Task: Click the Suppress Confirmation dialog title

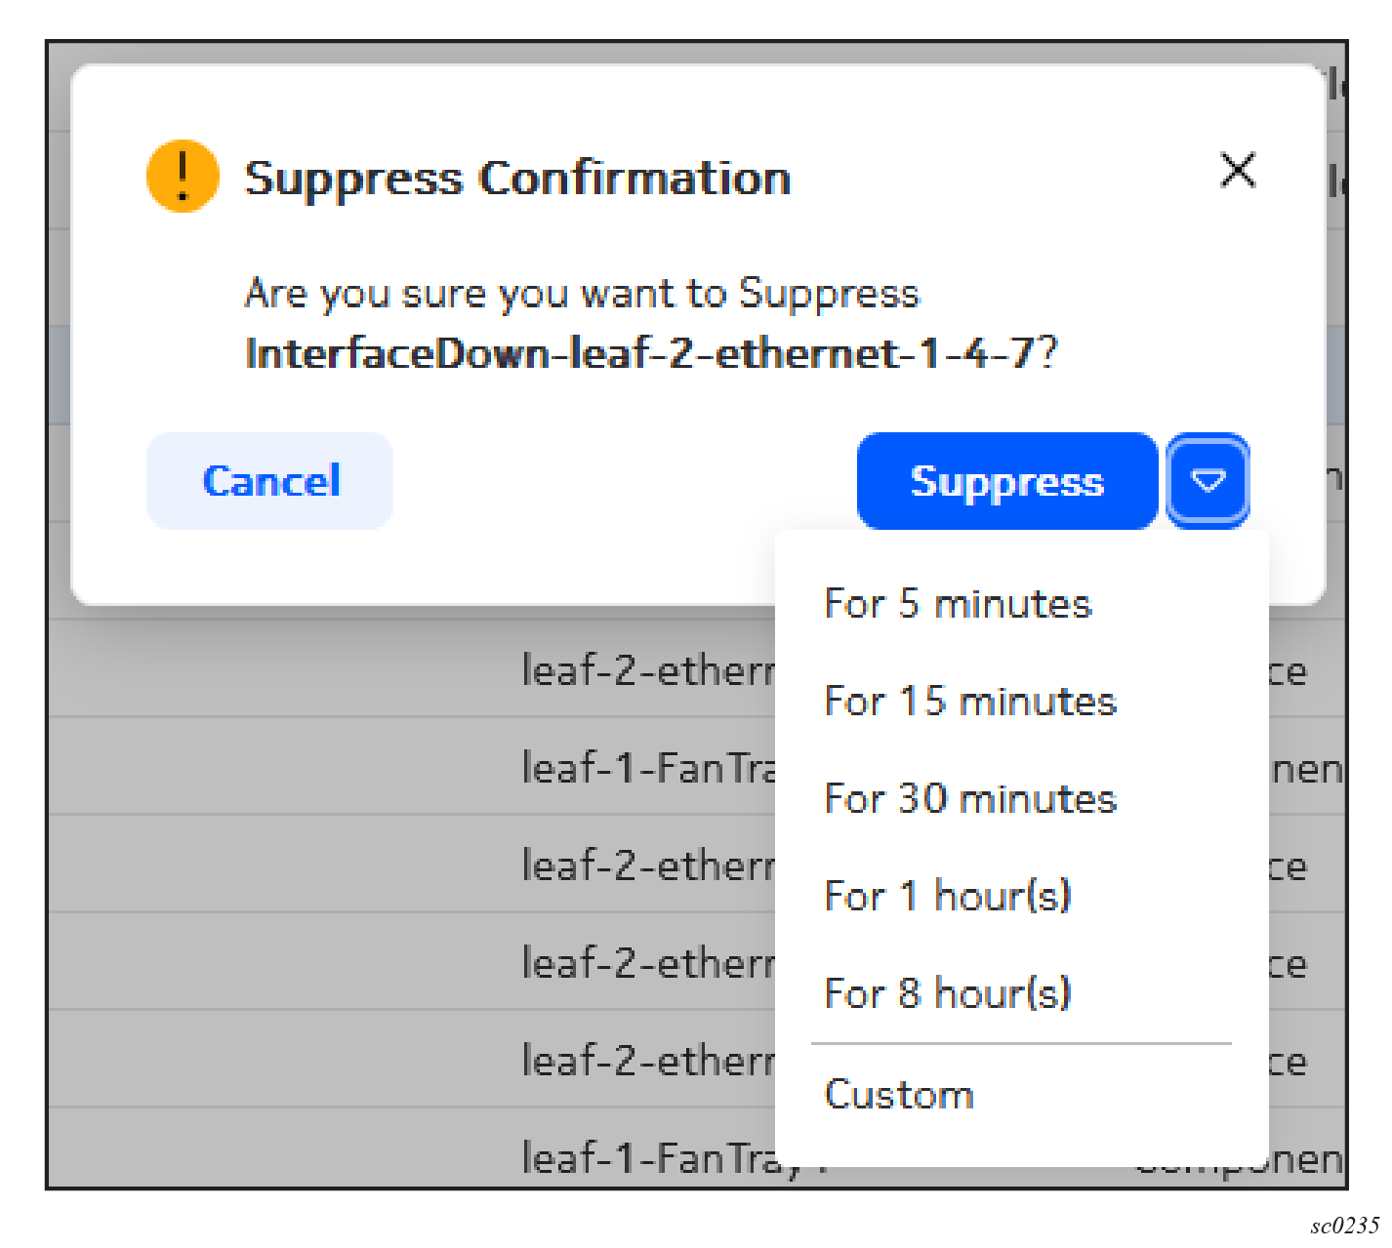Action: [516, 179]
